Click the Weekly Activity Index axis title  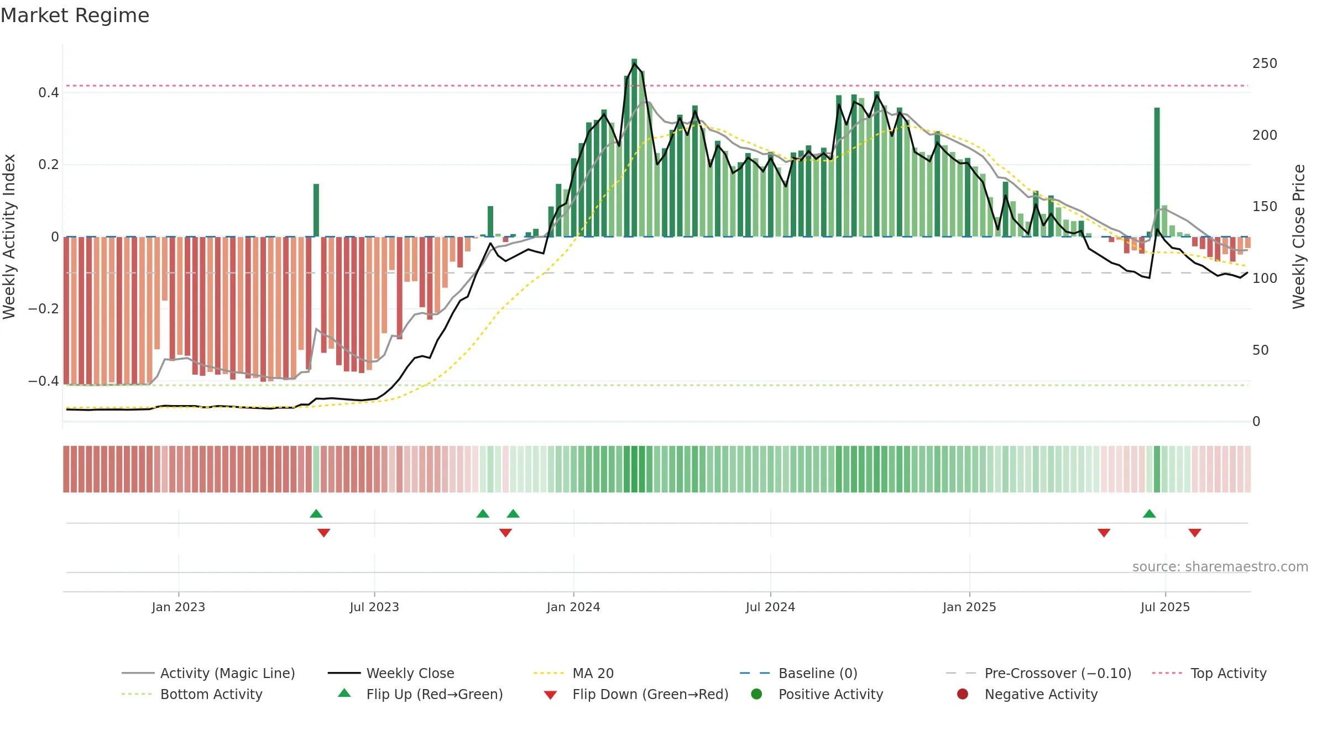click(x=9, y=237)
